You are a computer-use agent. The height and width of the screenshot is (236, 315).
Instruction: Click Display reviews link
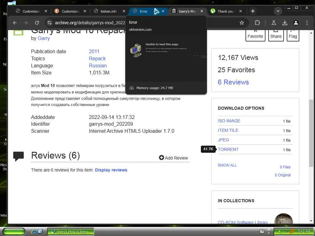coord(111,170)
